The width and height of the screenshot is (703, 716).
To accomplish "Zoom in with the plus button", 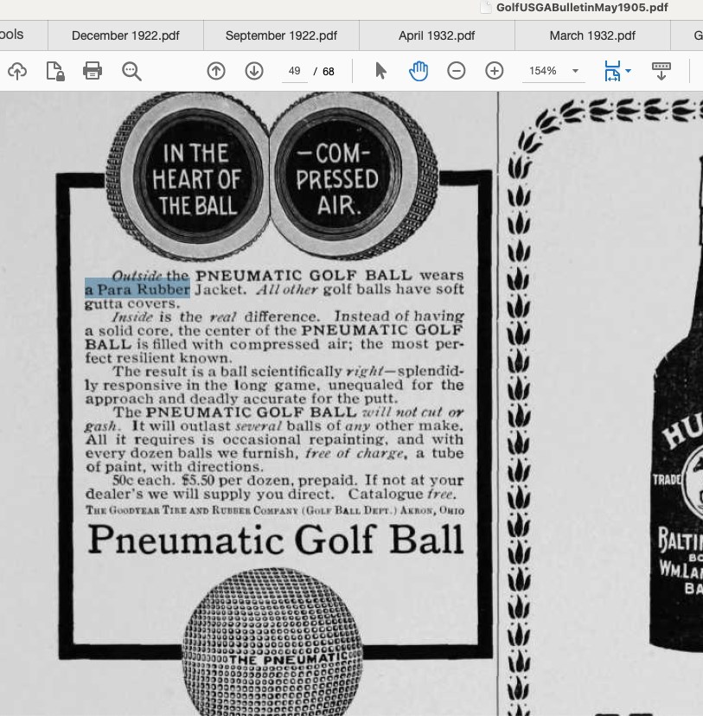I will (x=495, y=71).
